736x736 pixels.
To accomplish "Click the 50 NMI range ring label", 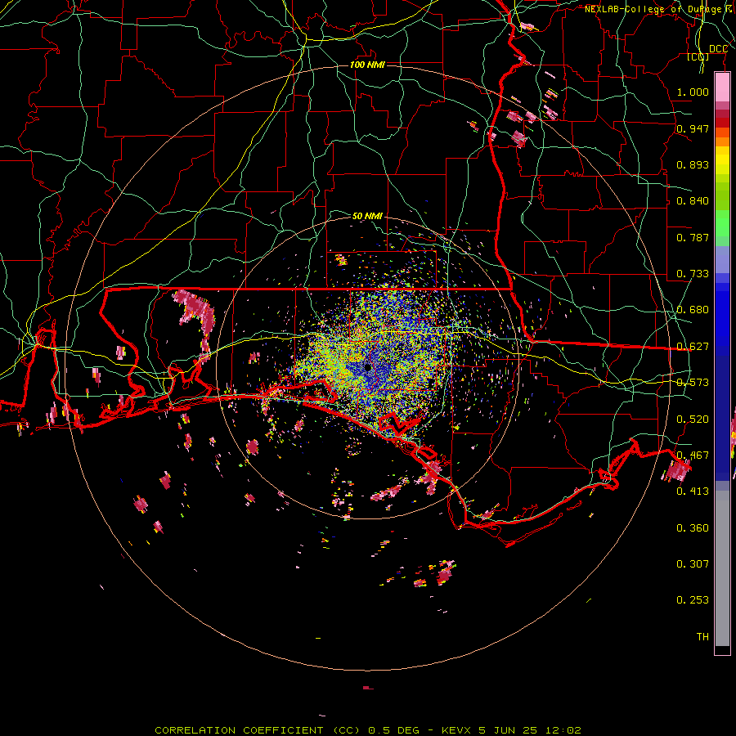I will point(367,216).
